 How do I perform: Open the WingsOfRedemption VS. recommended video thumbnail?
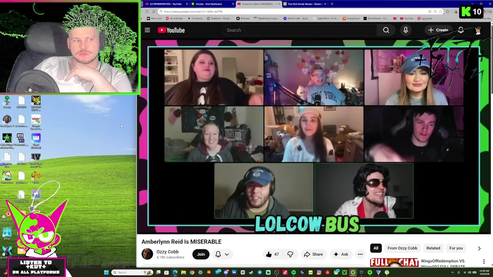pos(394,263)
